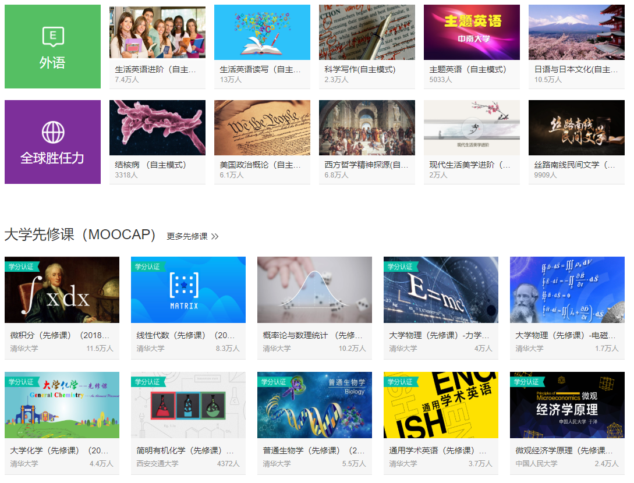Click 科学写作(自主模式) title
The height and width of the screenshot is (483, 634).
pyautogui.click(x=360, y=69)
